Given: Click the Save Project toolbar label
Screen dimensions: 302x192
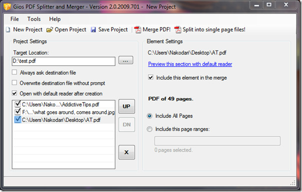Looking at the screenshot, I should (x=113, y=29).
